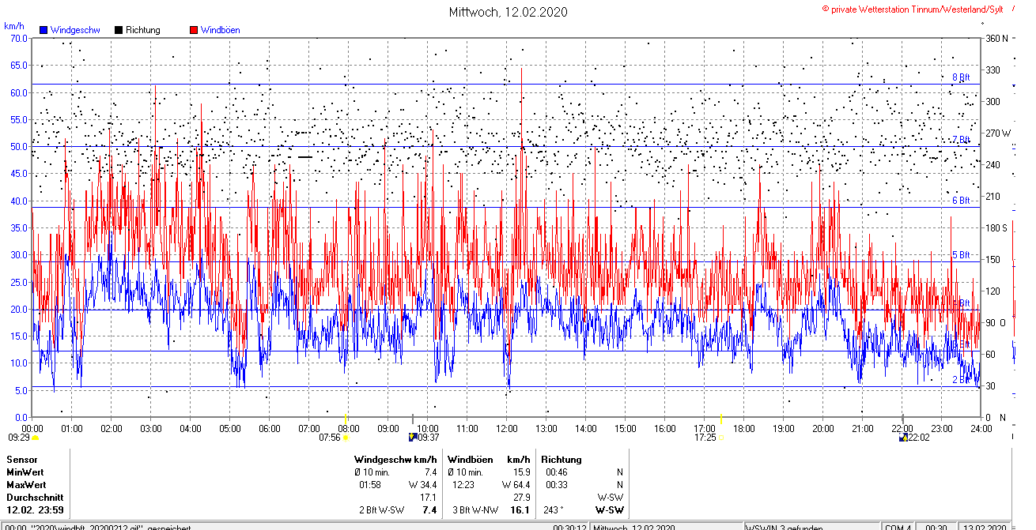Screen dimensions: 1036x530
Task: Click the 243 ° current direction value
Action: point(554,510)
